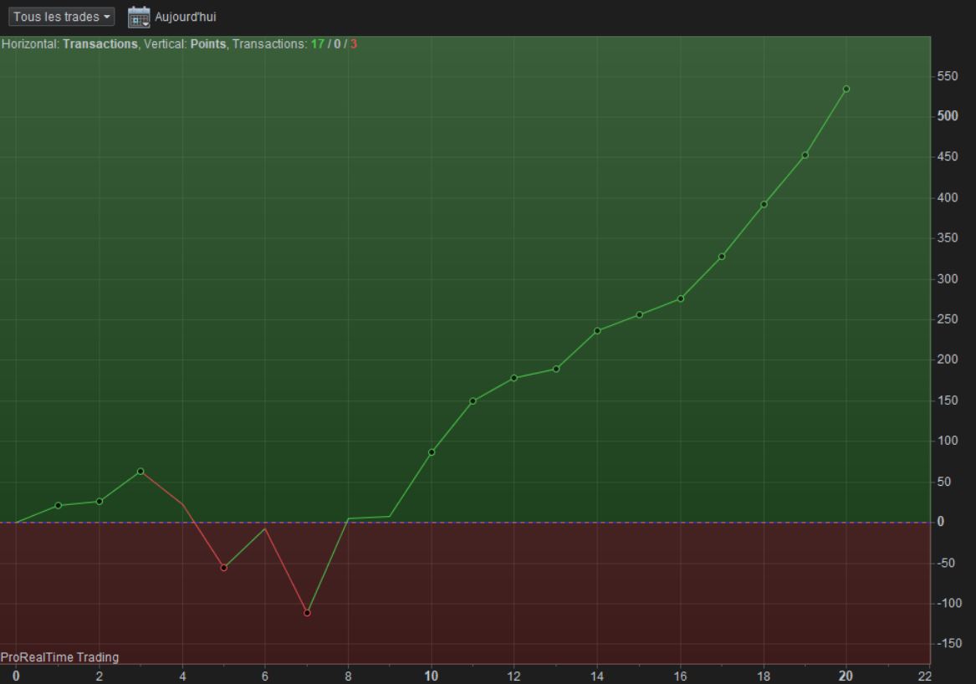Screen dimensions: 976x684
Task: Open the calendar date picker icon
Action: (139, 17)
